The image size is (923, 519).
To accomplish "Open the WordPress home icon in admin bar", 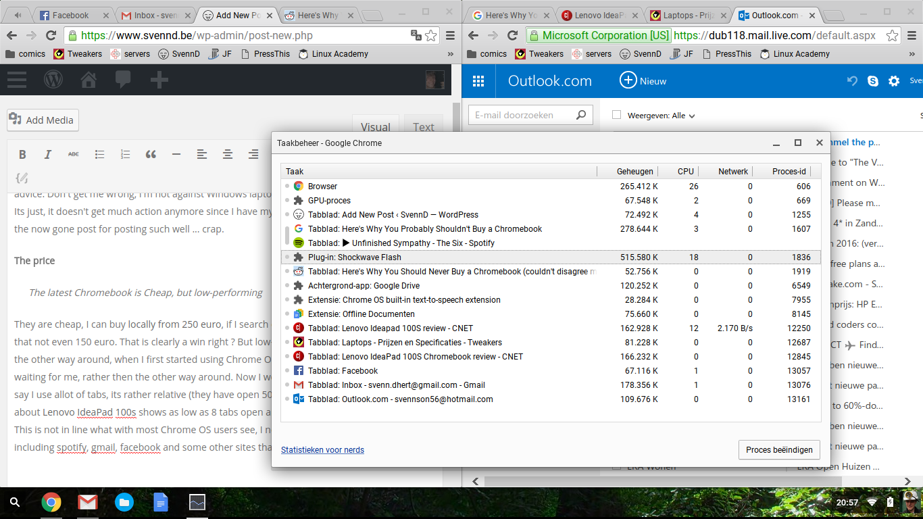I will pyautogui.click(x=88, y=79).
